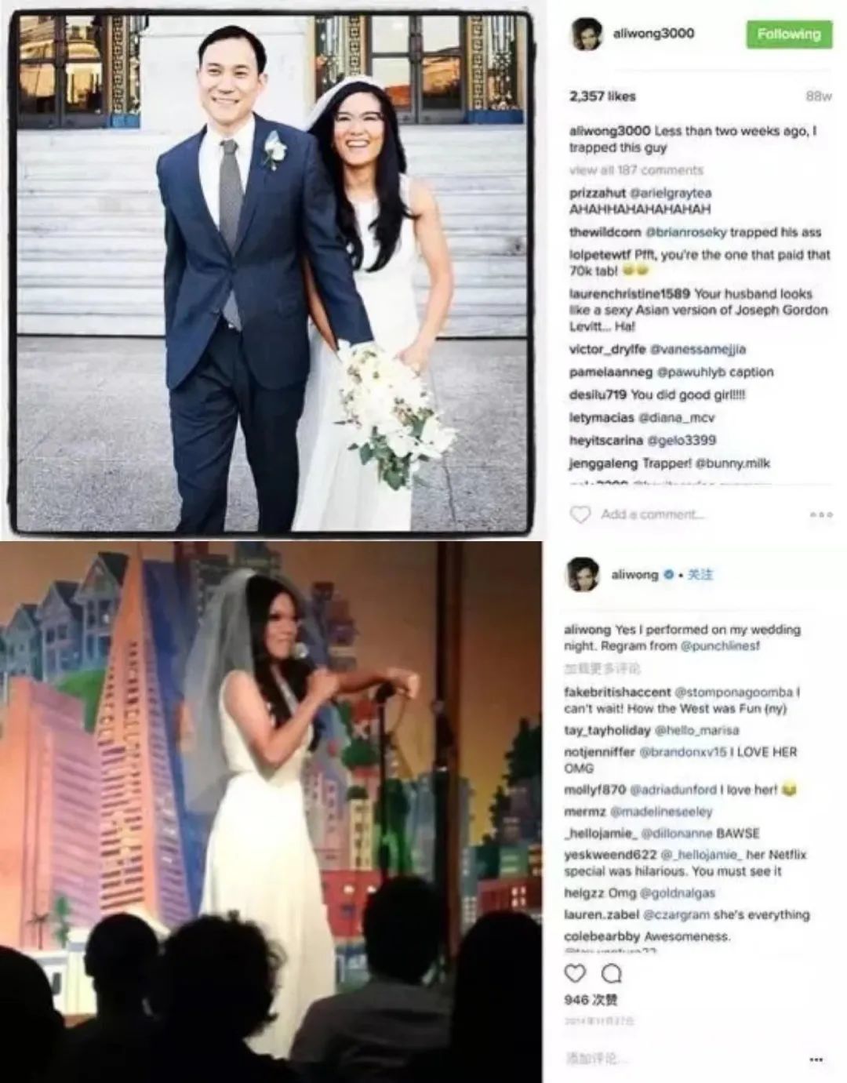Click the aliwong profile avatar in lower post

(583, 575)
